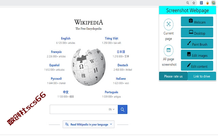218x136 pixels.
Task: Visit the Español Wikipedia link
Action: [54, 65]
